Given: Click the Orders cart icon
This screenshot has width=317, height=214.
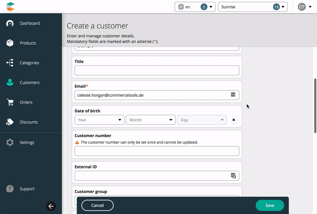Looking at the screenshot, I should pyautogui.click(x=10, y=102).
